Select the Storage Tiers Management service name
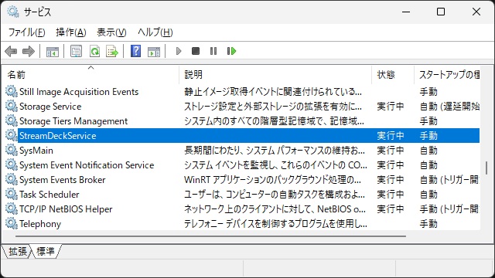 (x=73, y=121)
